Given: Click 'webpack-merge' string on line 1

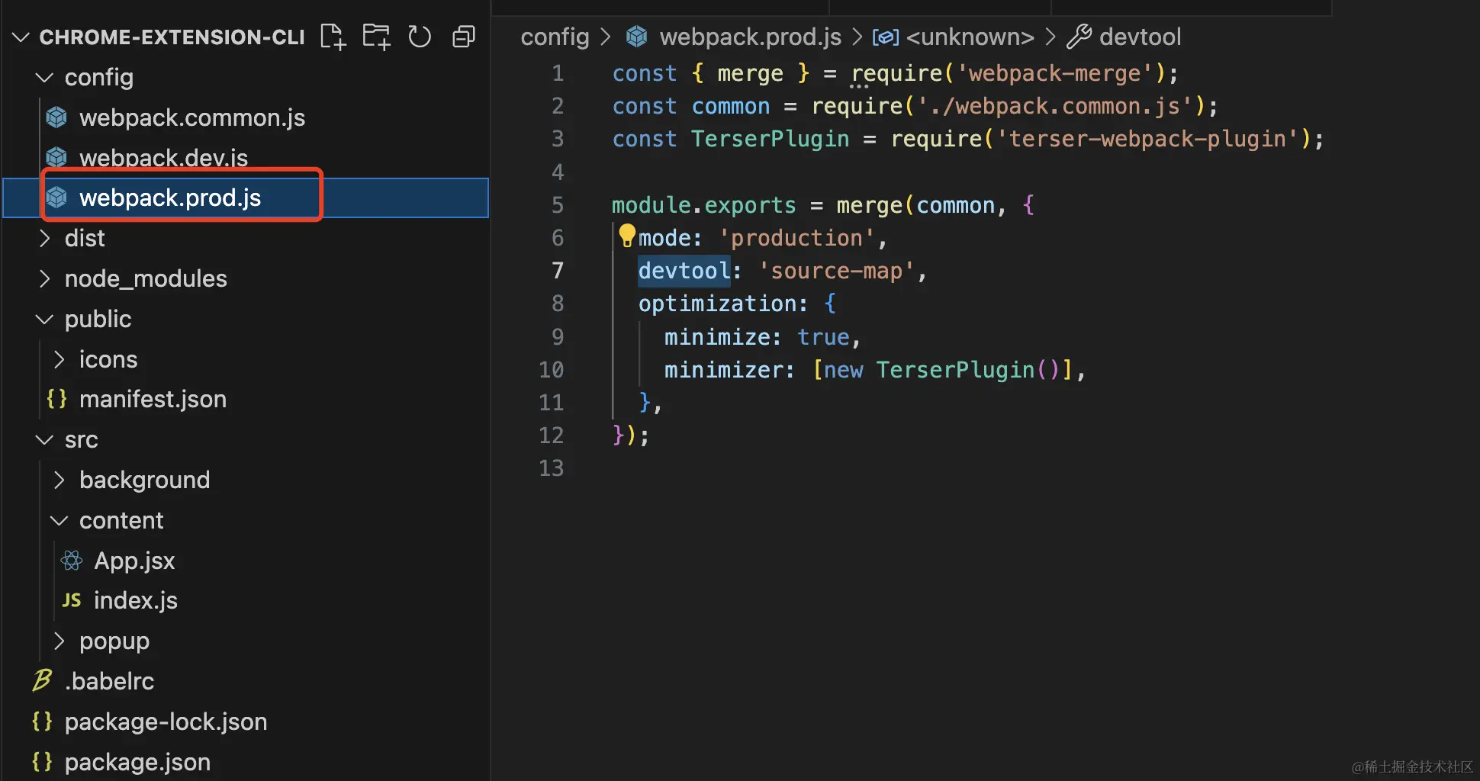Looking at the screenshot, I should coord(1055,73).
